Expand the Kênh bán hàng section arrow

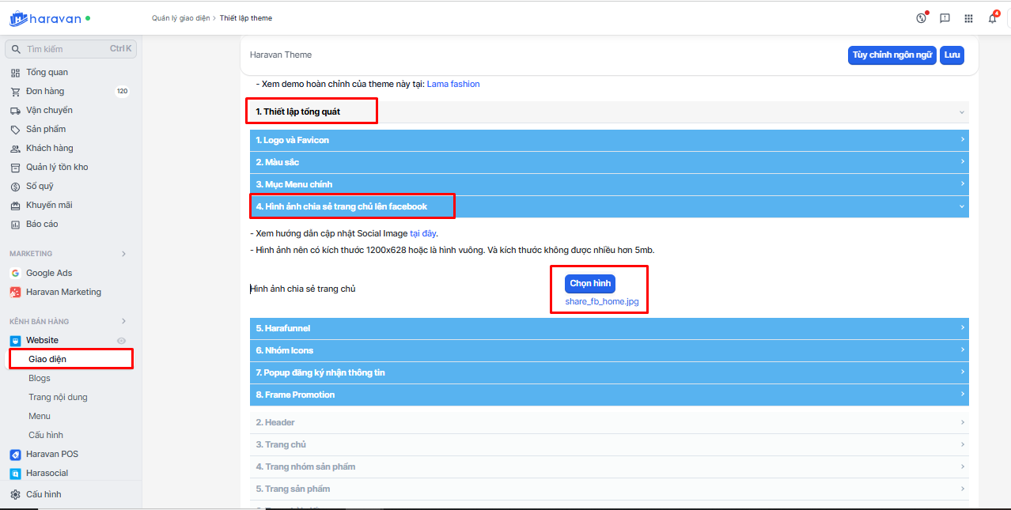click(x=123, y=321)
